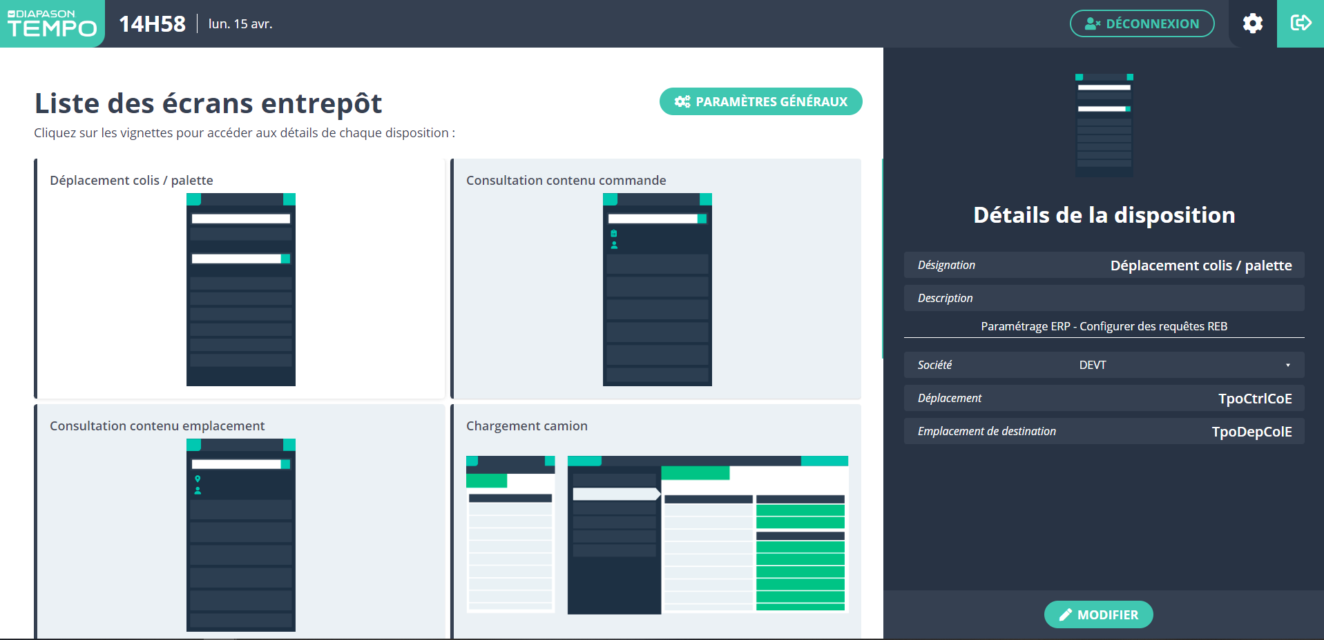Click the exit icon in top-right corner

[1301, 23]
